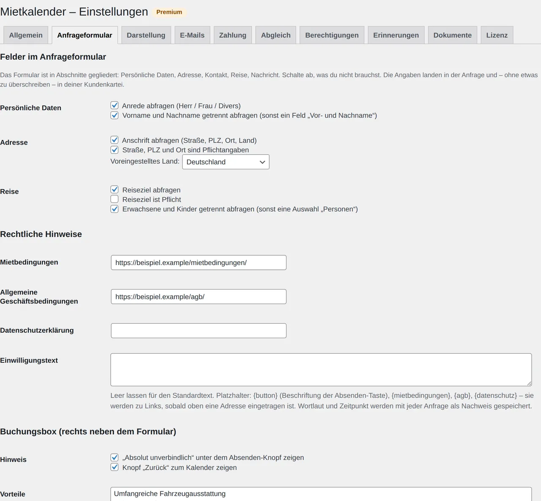Click the 'Datenschutzerklärung' field label
The height and width of the screenshot is (501, 541).
(x=37, y=330)
